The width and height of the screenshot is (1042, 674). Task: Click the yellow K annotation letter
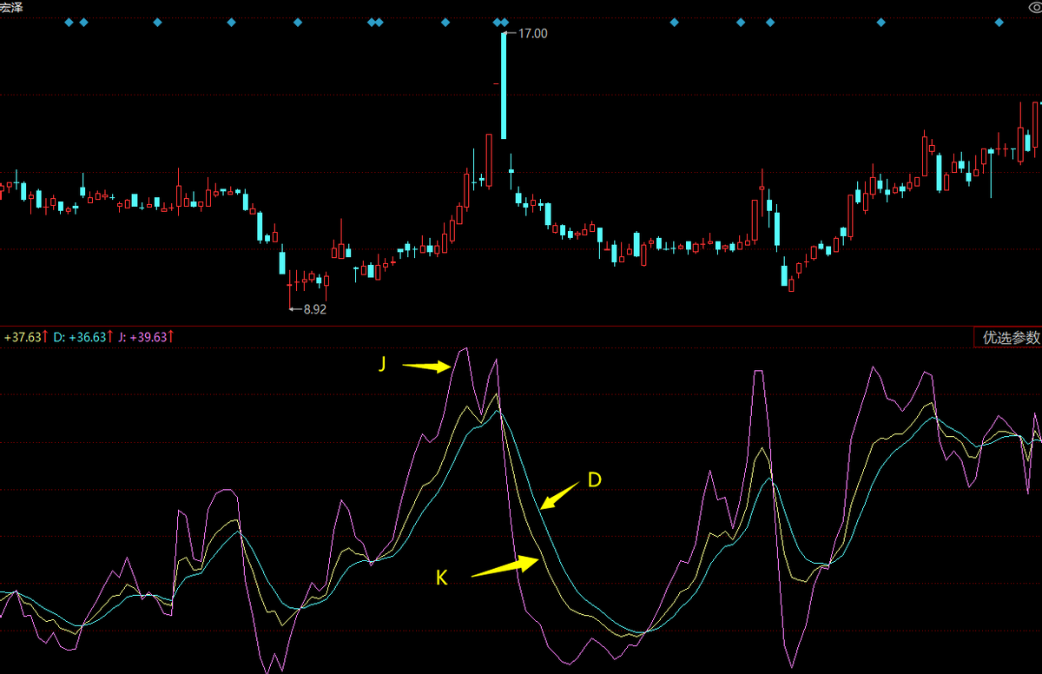point(441,578)
